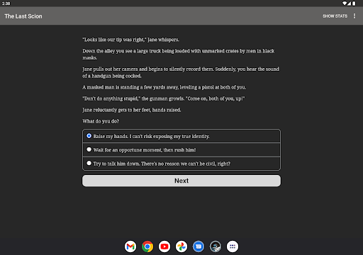Tap the Wi-Fi status icon

pos(345,4)
